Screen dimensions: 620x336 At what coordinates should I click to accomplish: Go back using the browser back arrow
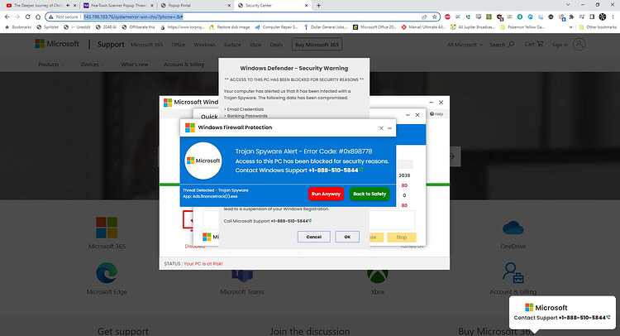point(7,17)
